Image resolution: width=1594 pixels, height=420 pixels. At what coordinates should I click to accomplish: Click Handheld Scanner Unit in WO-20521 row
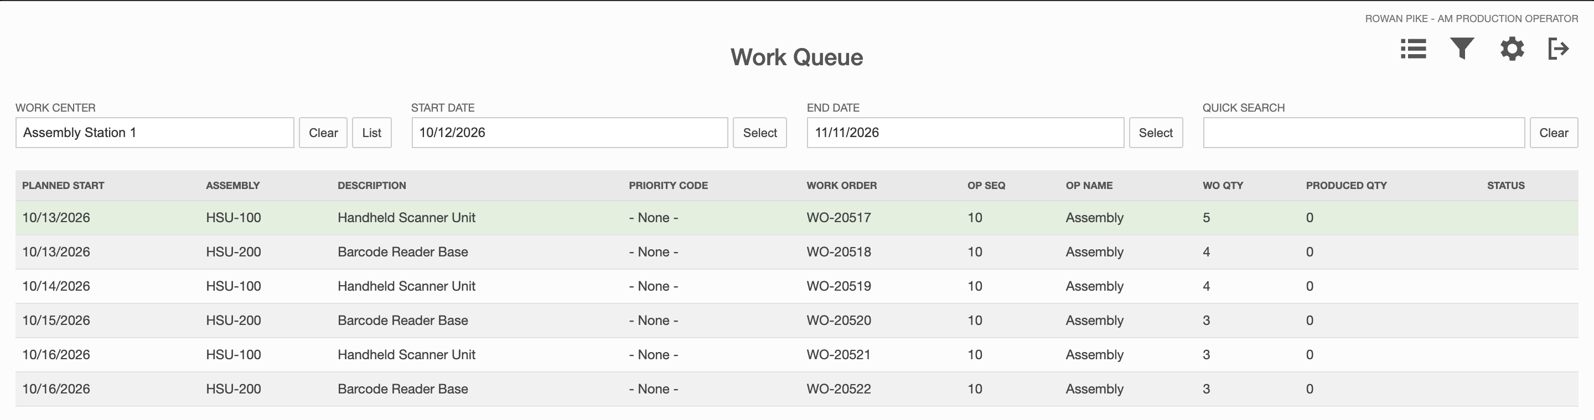tap(407, 355)
